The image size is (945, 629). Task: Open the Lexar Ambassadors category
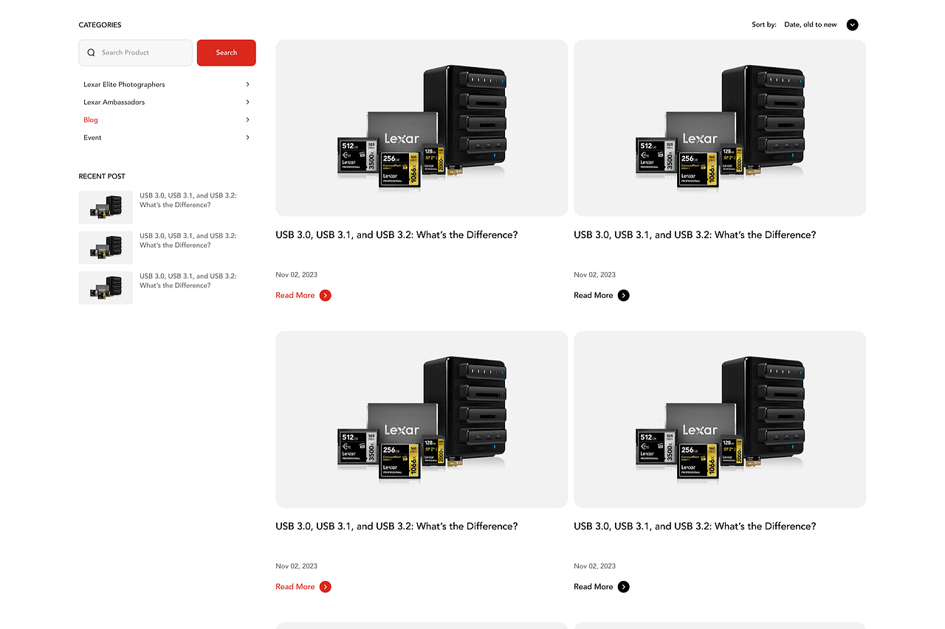pyautogui.click(x=114, y=102)
